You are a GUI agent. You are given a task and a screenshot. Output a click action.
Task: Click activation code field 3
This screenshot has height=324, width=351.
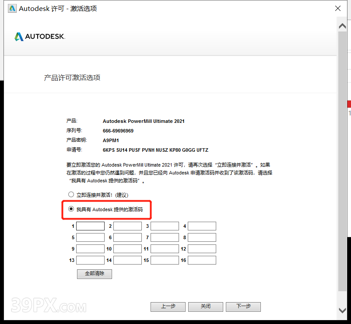165,226
